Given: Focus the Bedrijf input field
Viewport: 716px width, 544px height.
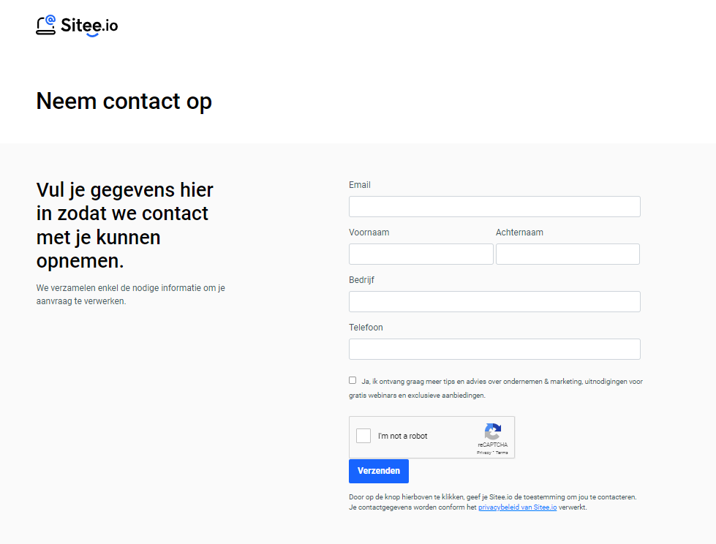Looking at the screenshot, I should tap(494, 302).
